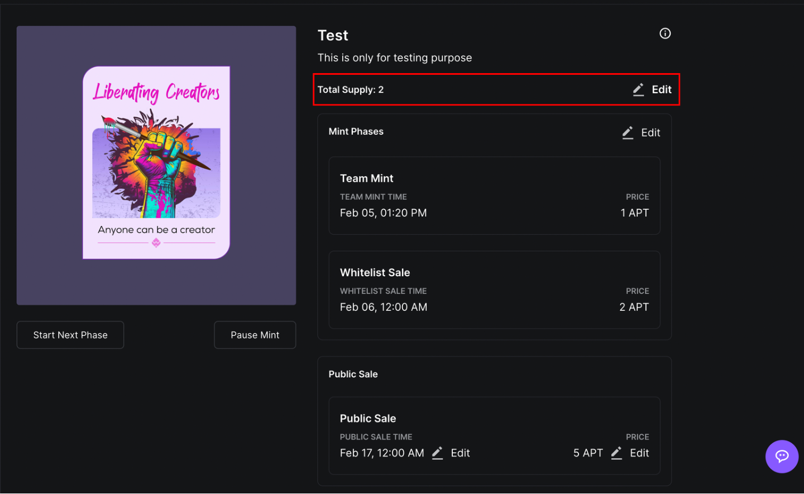Select the Team Mint phase card
Image resolution: width=804 pixels, height=494 pixels.
coord(494,195)
